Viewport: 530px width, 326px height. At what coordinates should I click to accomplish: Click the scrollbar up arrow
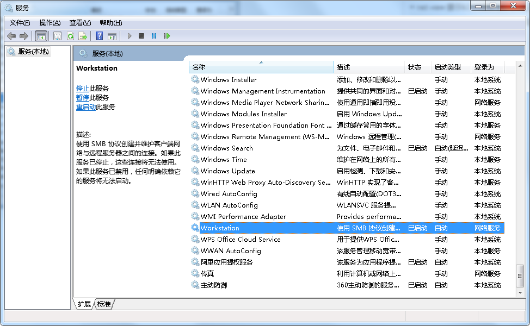point(520,66)
